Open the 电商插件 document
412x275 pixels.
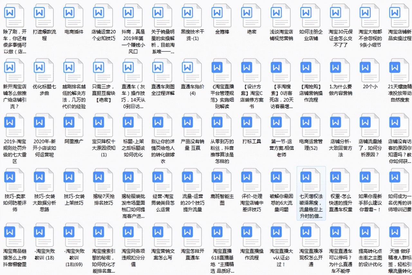[x=73, y=15]
